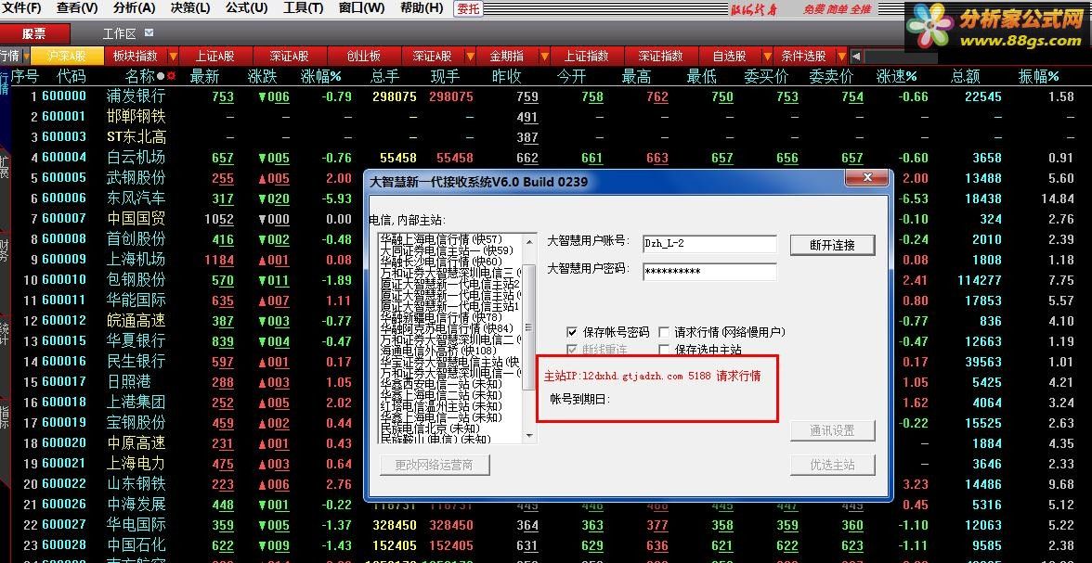Sort by the 总手 column header
The image size is (1092, 563).
(385, 76)
